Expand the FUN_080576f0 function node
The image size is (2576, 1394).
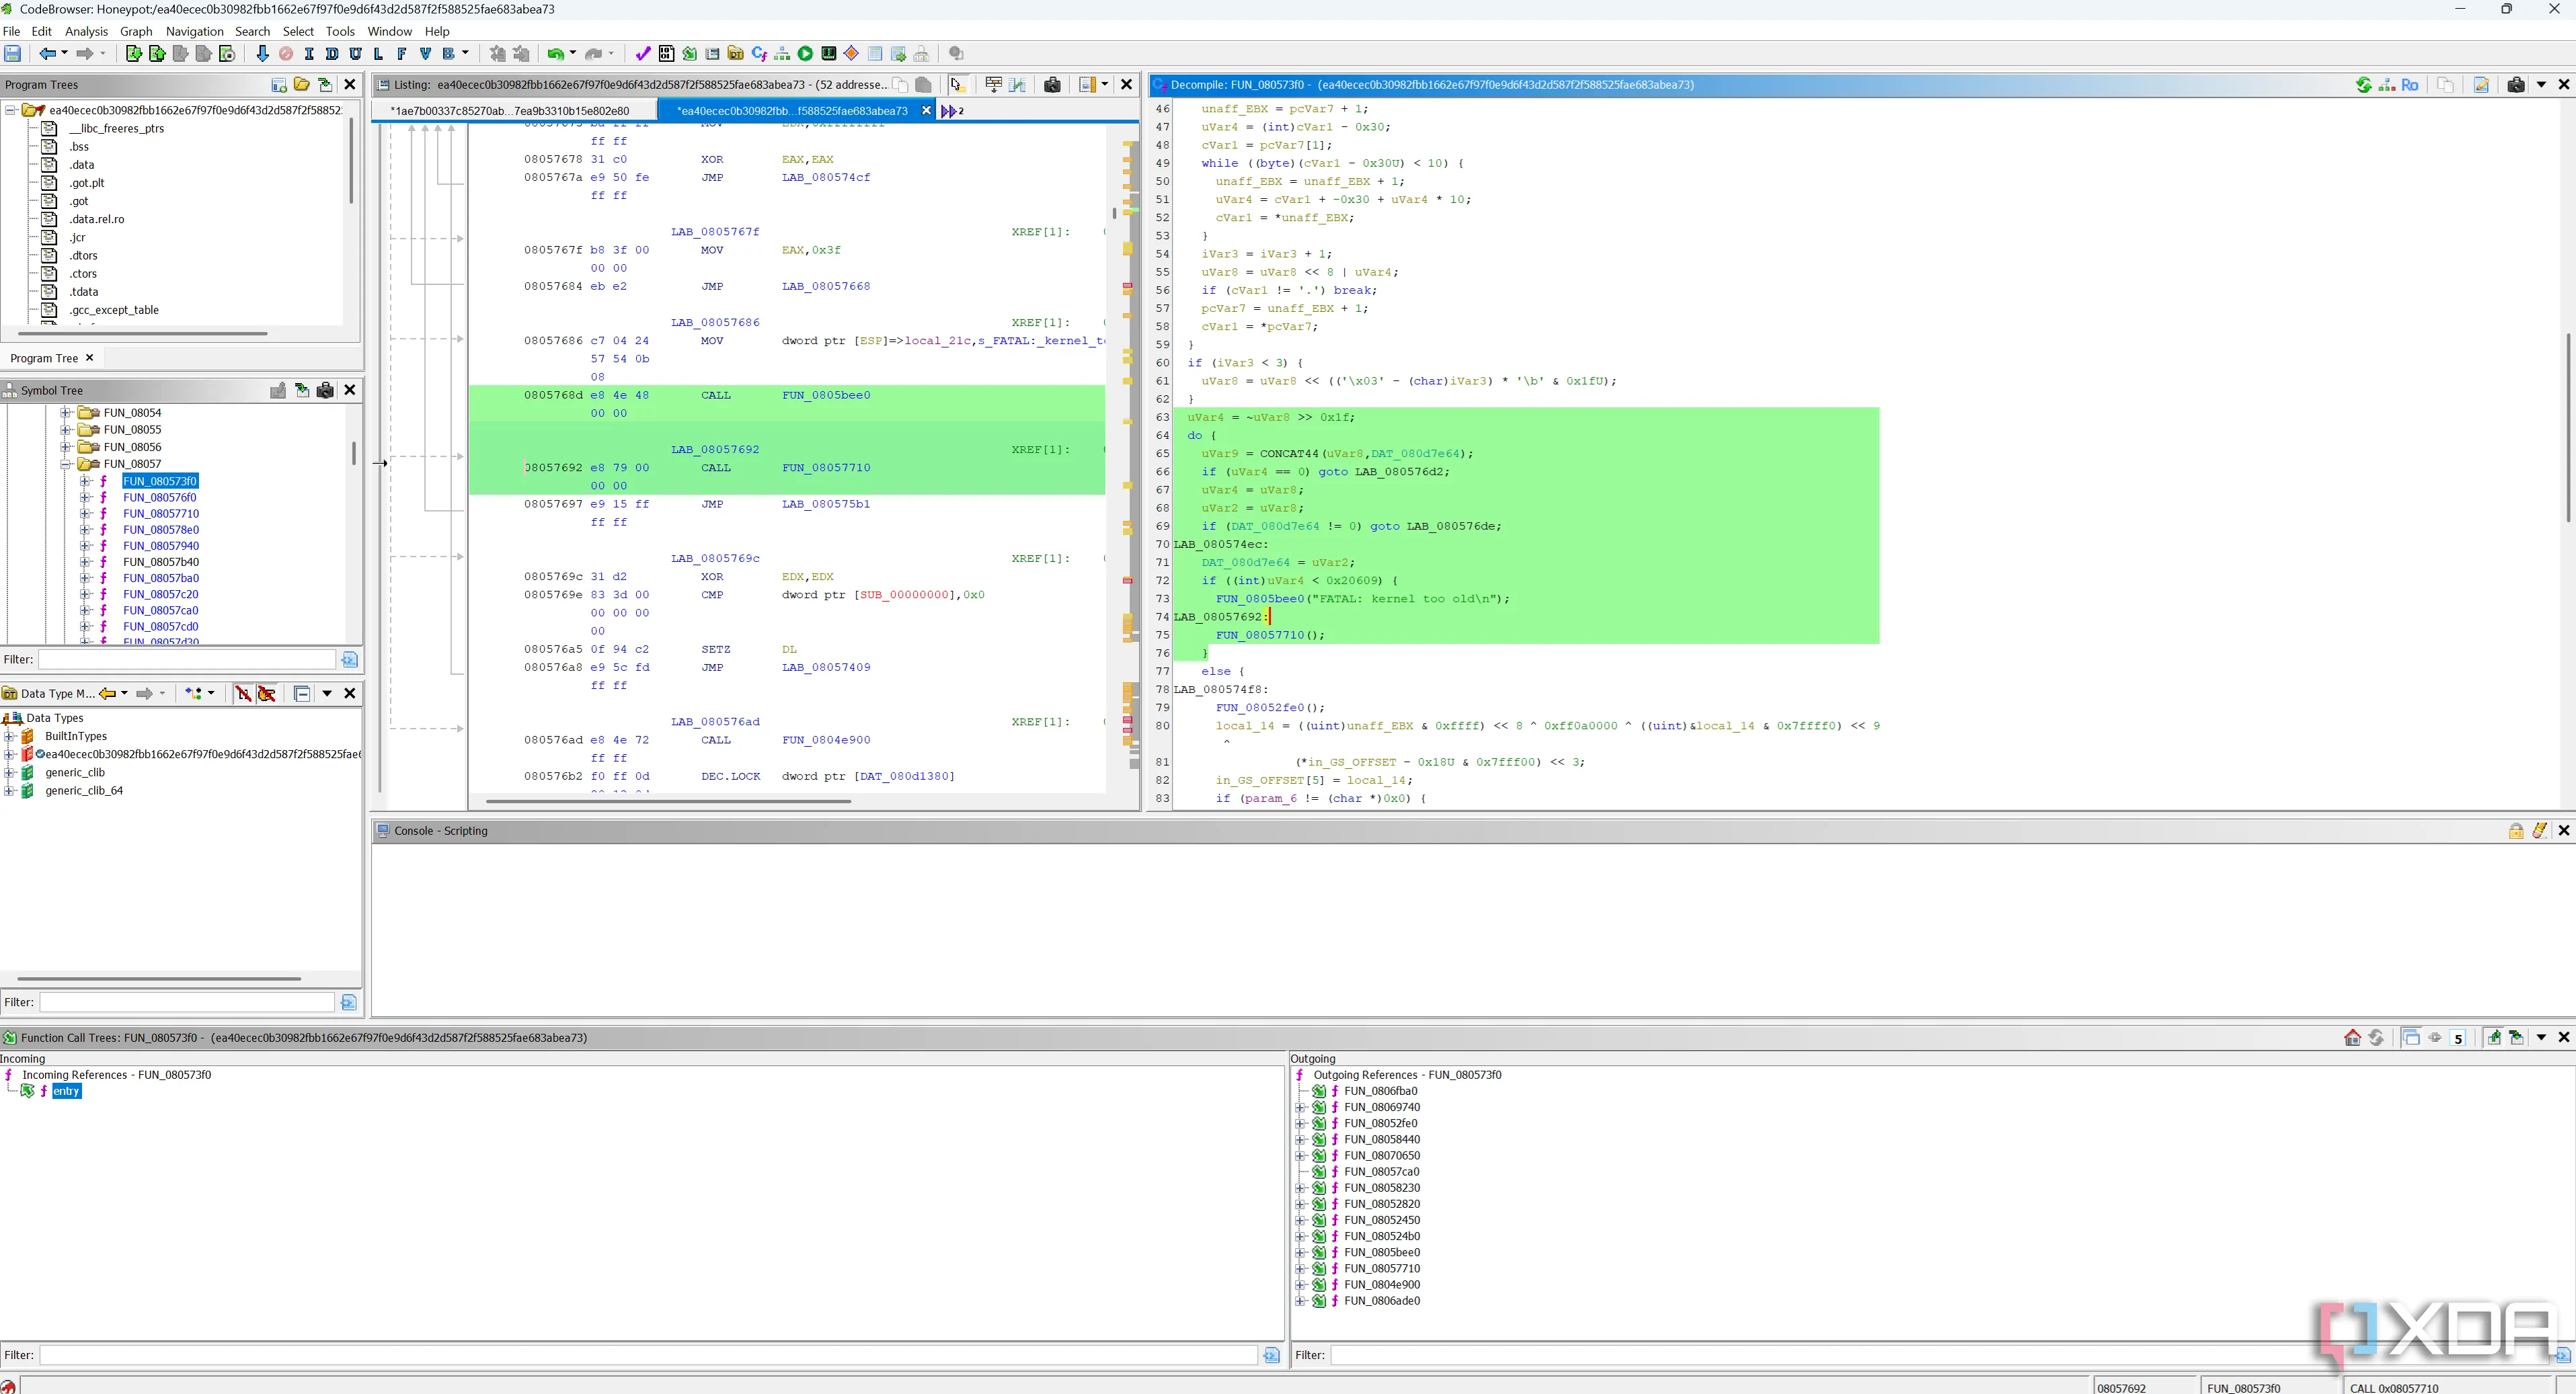(x=86, y=497)
